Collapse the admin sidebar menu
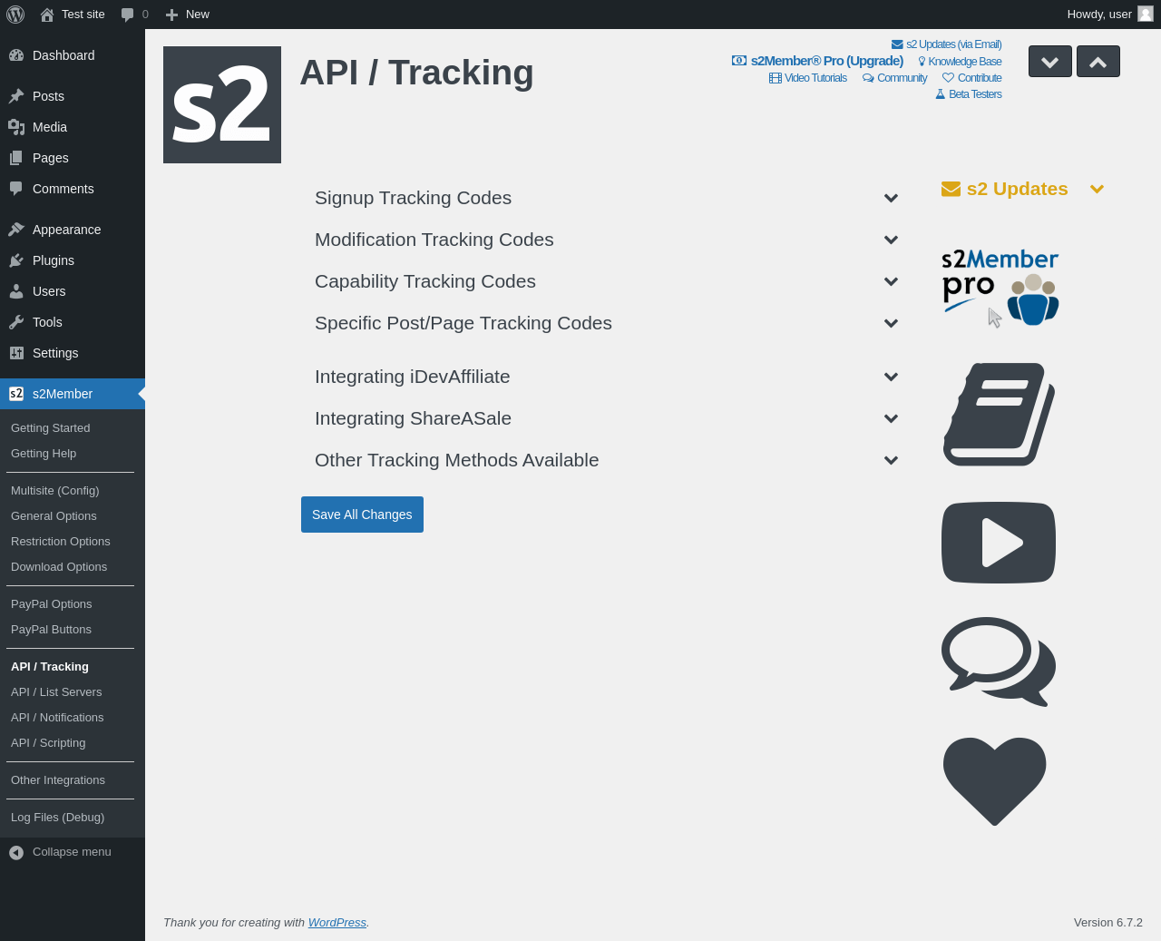This screenshot has width=1161, height=941. 73,852
